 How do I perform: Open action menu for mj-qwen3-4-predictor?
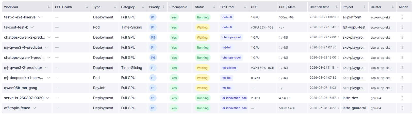402,47
